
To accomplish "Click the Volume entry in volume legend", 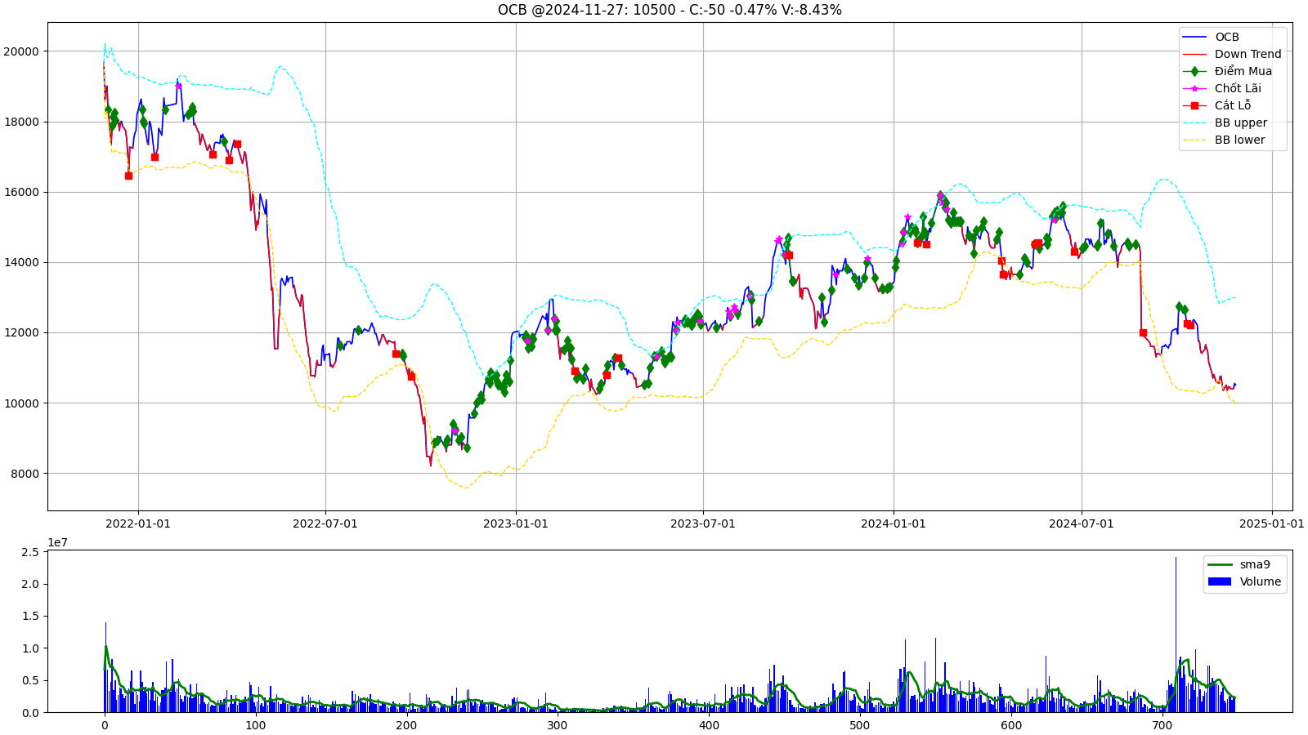I will click(1244, 581).
